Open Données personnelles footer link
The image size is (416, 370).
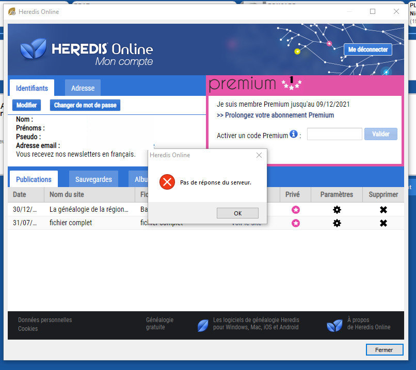click(45, 320)
